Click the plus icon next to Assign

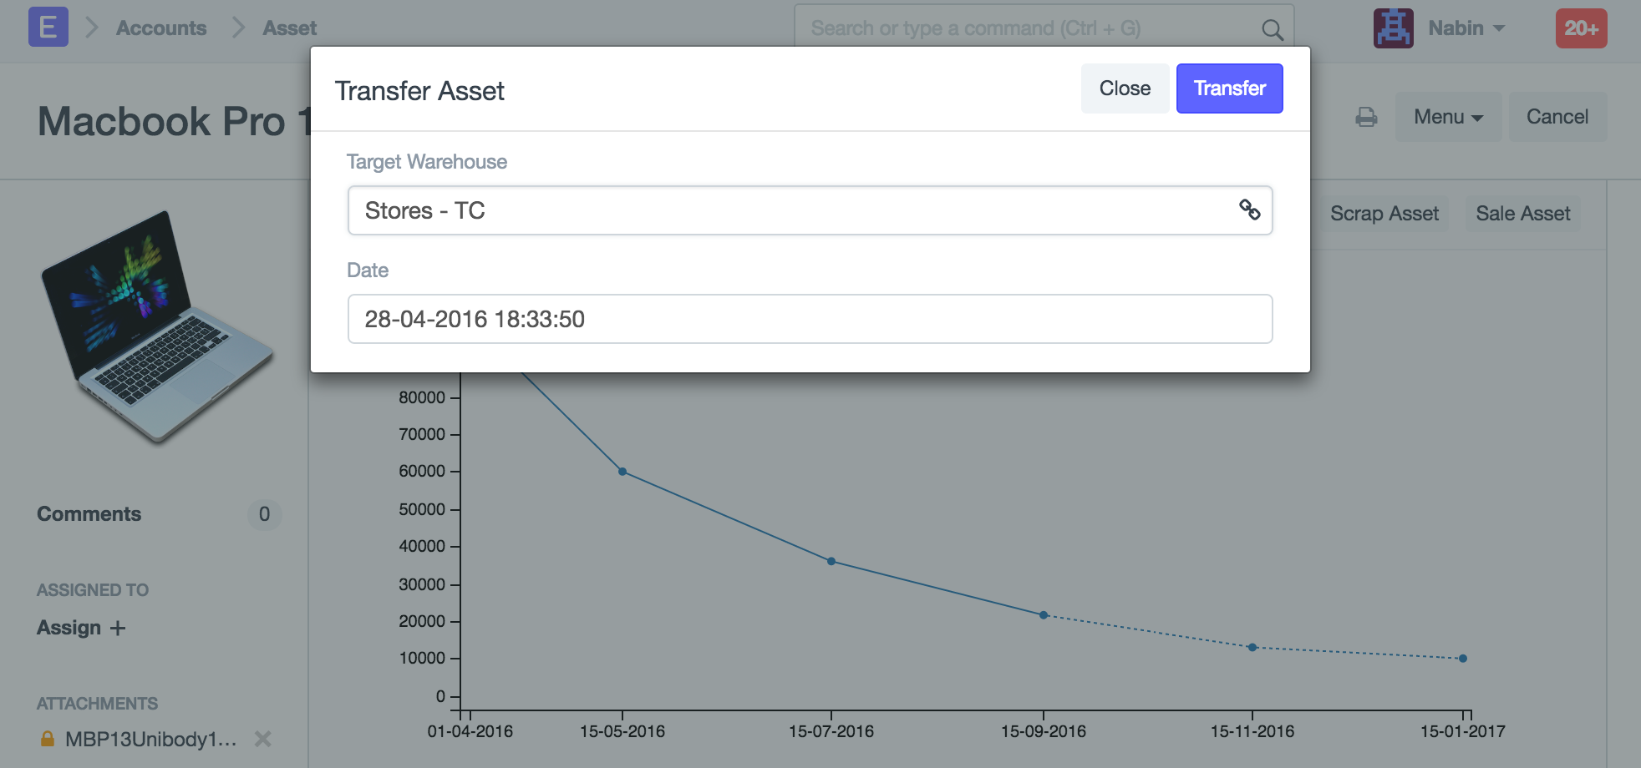coord(118,628)
